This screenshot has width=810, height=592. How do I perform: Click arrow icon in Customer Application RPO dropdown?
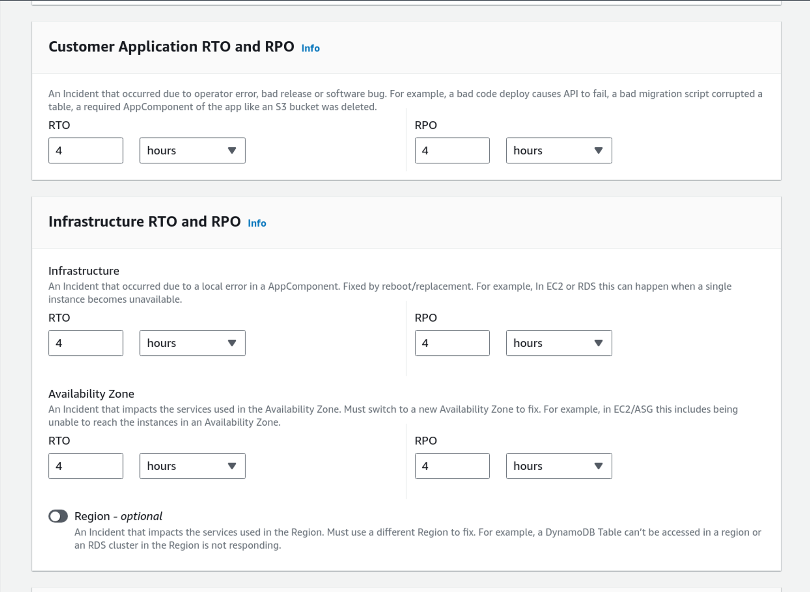pos(598,151)
